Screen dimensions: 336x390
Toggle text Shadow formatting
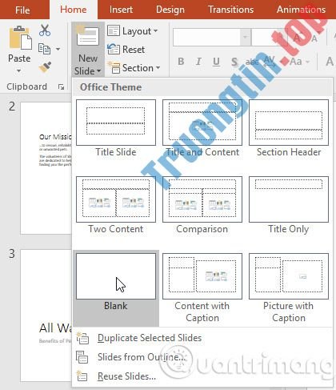[x=234, y=62]
